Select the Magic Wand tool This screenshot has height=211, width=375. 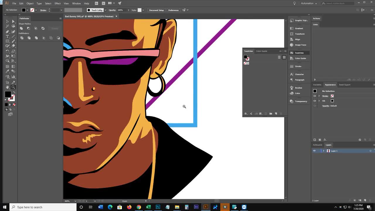point(7,26)
